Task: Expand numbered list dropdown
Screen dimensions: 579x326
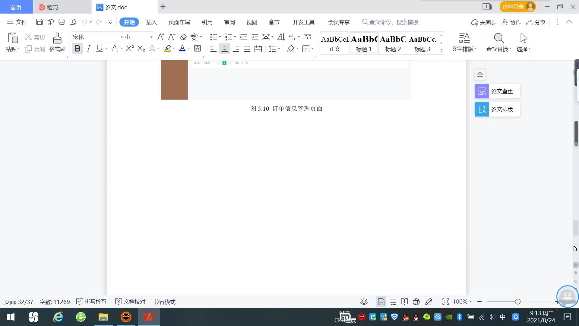Action: 235,37
